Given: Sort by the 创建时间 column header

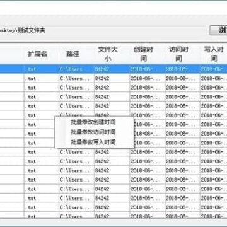Looking at the screenshot, I should 147,54.
